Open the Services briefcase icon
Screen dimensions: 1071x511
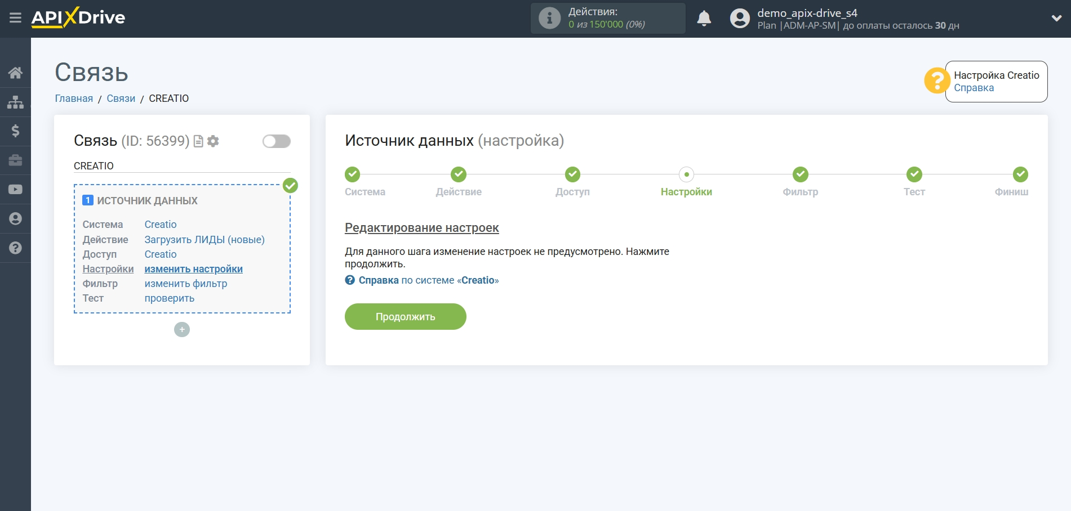[15, 160]
